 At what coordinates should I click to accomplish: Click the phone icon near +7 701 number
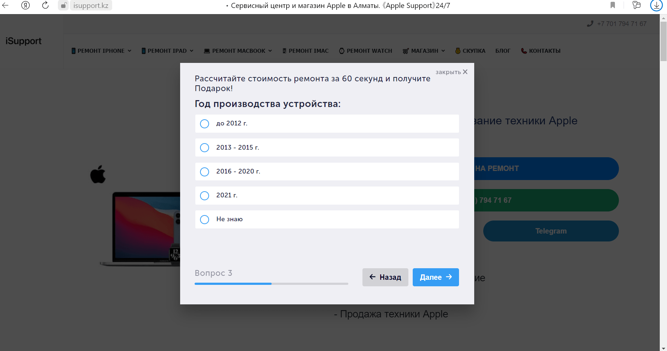click(x=590, y=23)
